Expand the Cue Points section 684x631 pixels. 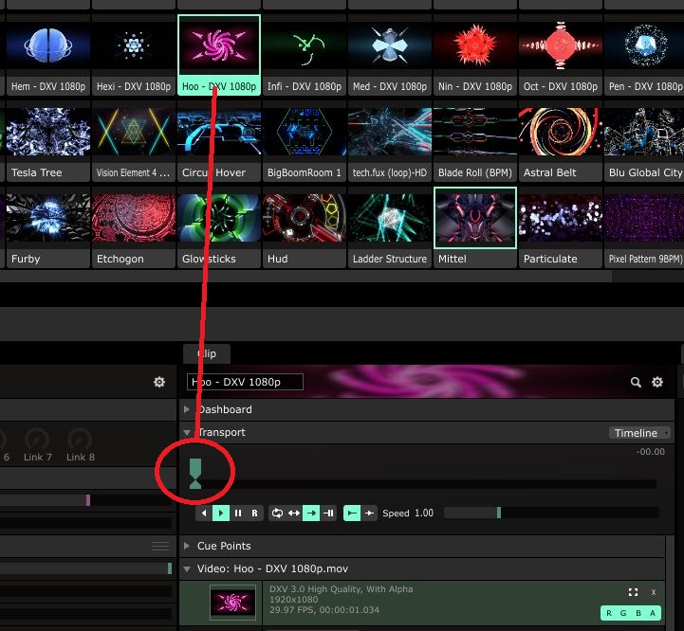click(x=223, y=546)
